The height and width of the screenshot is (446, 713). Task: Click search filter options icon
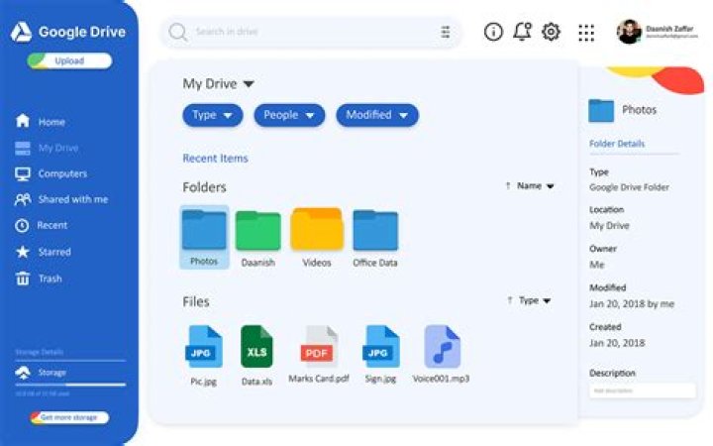[x=446, y=33]
